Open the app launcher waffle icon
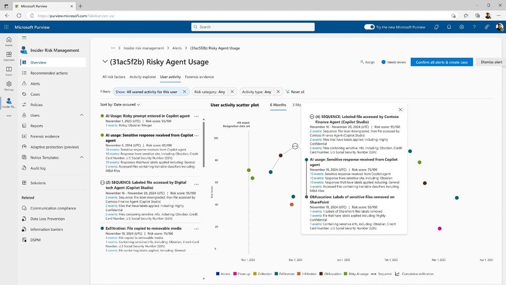Screen dimensions: 506x285 [x=6, y=27]
